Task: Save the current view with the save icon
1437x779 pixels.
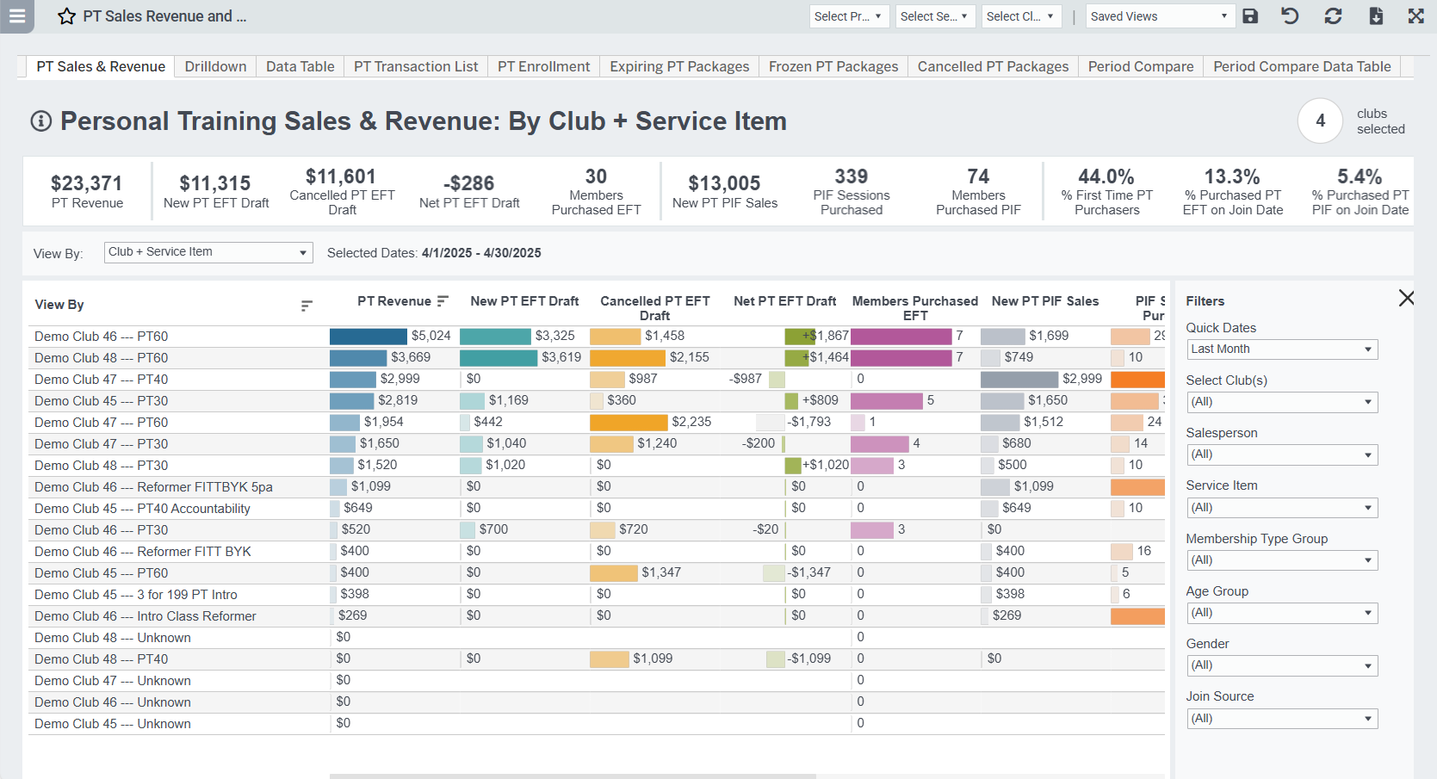Action: [x=1250, y=15]
